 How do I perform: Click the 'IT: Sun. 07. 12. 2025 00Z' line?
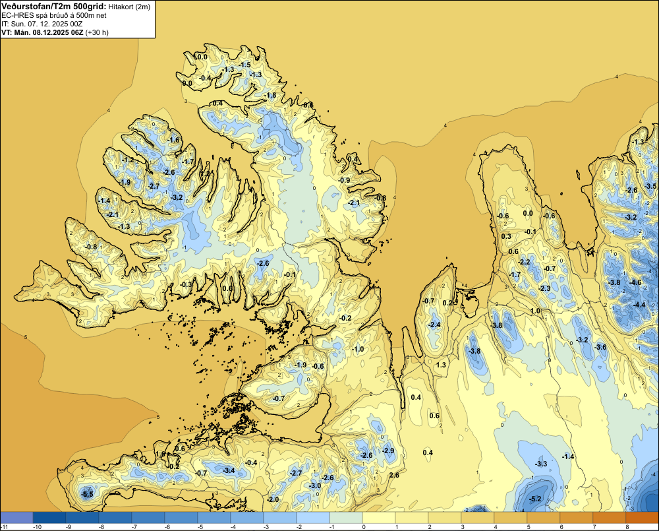click(x=42, y=24)
